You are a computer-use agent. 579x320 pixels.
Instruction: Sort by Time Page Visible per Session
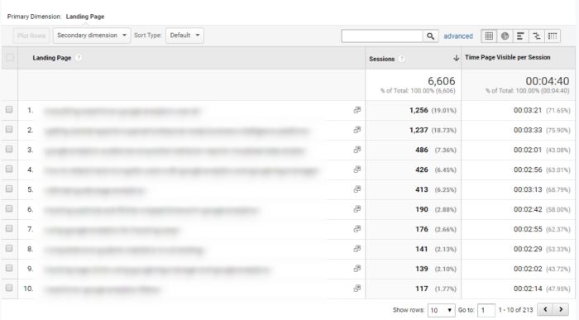click(x=507, y=57)
